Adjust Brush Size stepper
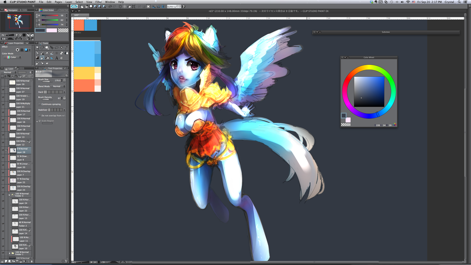471x265 pixels. click(62, 80)
